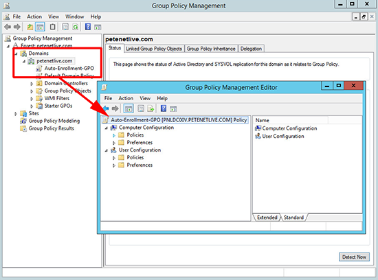Open View menu in Policy Editor

pyautogui.click(x=145, y=98)
